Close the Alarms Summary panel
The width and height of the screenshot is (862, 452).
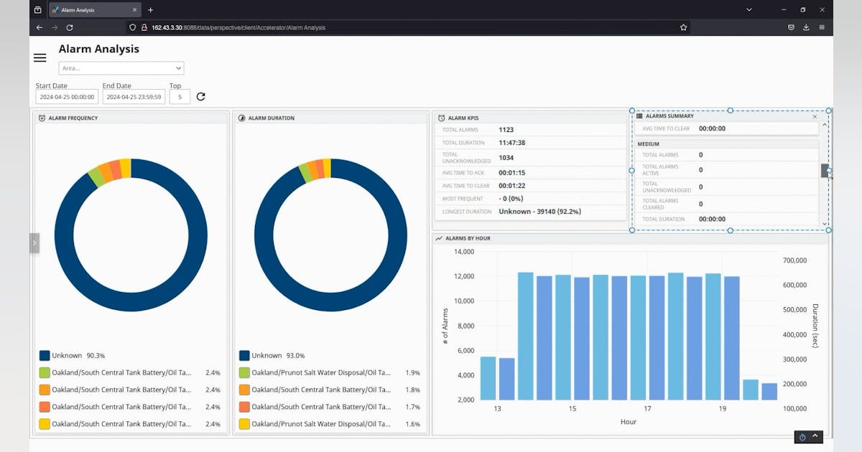pyautogui.click(x=815, y=116)
